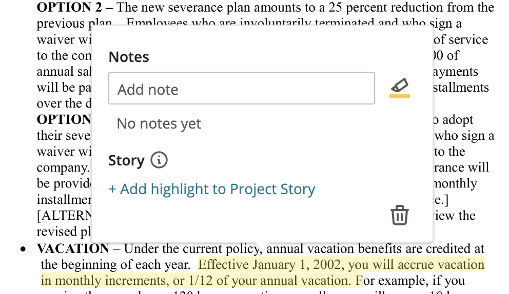The image size is (509, 294).
Task: Click the bold 'VACATION' heading
Action: coord(73,248)
